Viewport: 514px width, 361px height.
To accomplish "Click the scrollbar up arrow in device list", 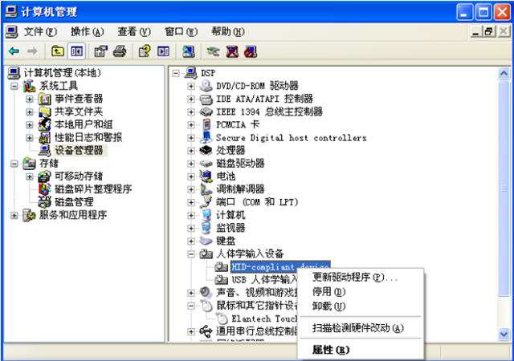I will 504,73.
